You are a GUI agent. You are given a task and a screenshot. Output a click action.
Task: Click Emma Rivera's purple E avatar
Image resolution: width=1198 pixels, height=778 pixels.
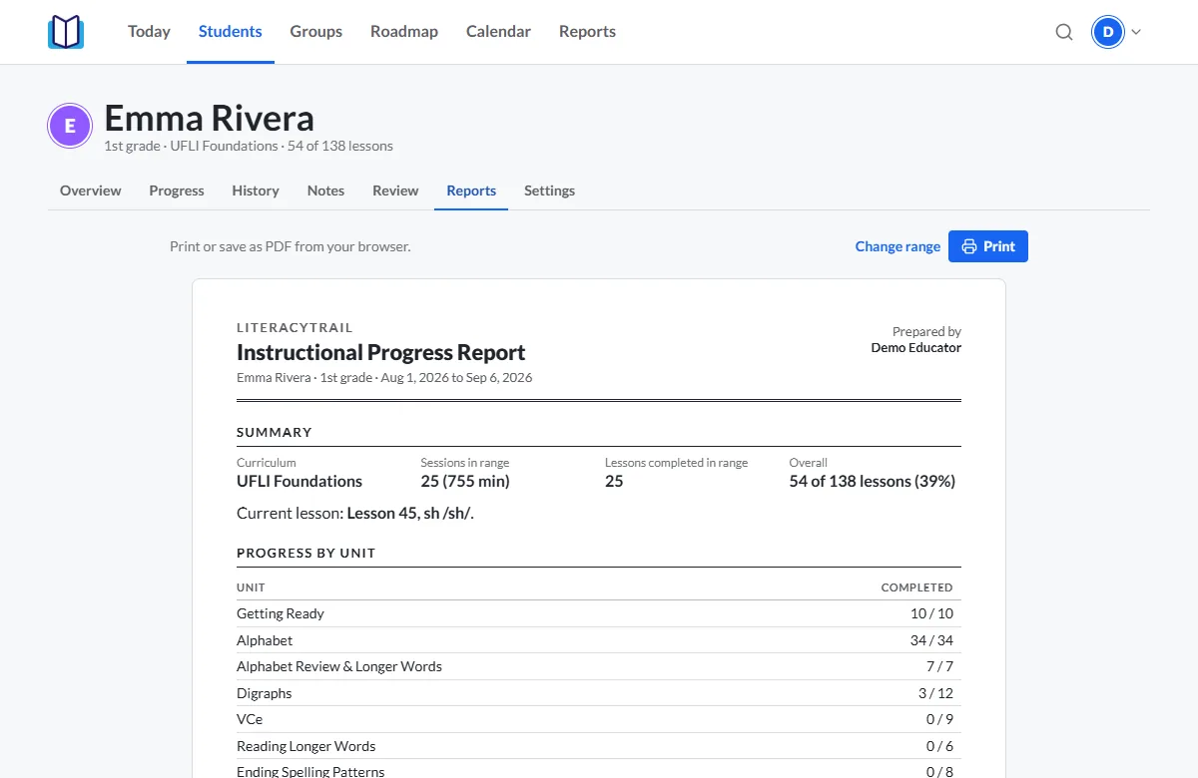pos(70,126)
